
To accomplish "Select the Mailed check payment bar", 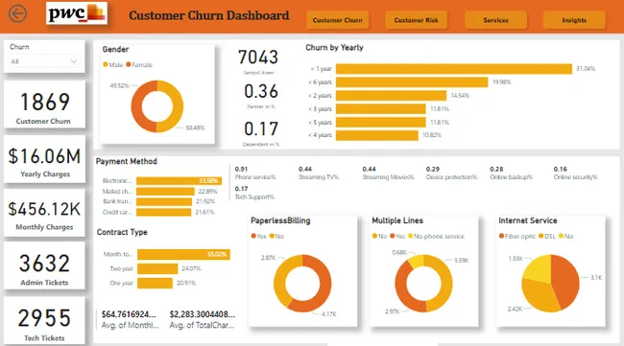I will coord(165,191).
